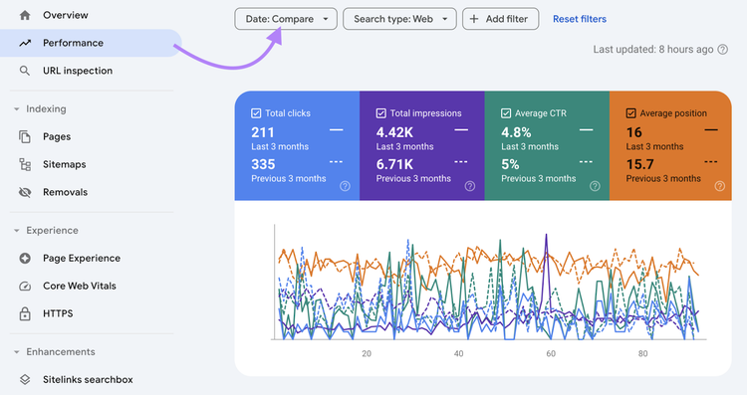Image resolution: width=747 pixels, height=395 pixels.
Task: Click the Reset filters link
Action: click(x=580, y=19)
